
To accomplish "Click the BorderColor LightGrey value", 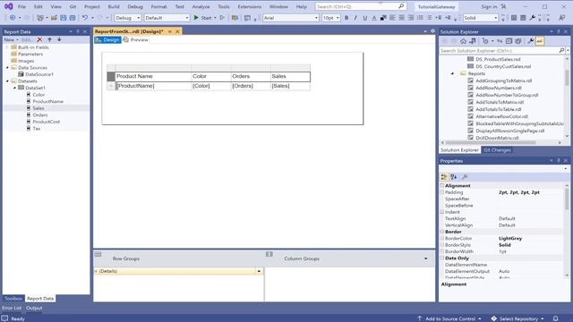I will [510, 239].
